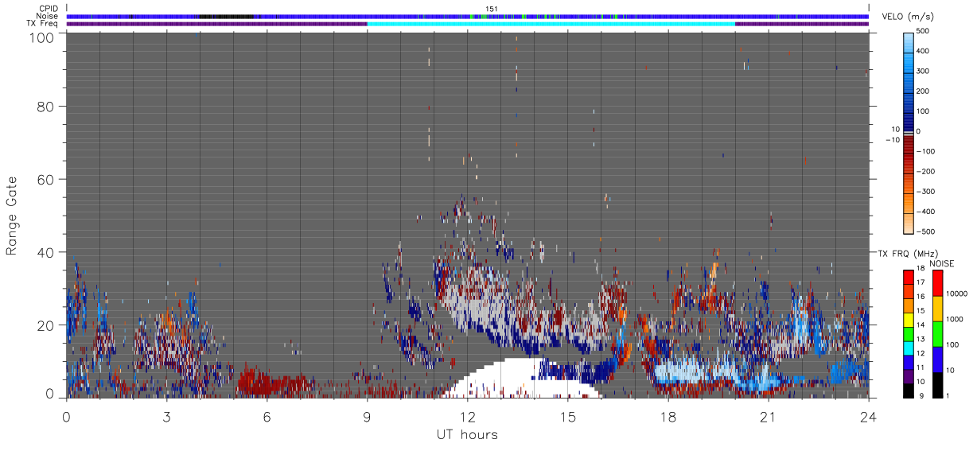Screen dimensions: 977x451
Task: Click the green 13-14 MHz swatch
Action: (908, 333)
